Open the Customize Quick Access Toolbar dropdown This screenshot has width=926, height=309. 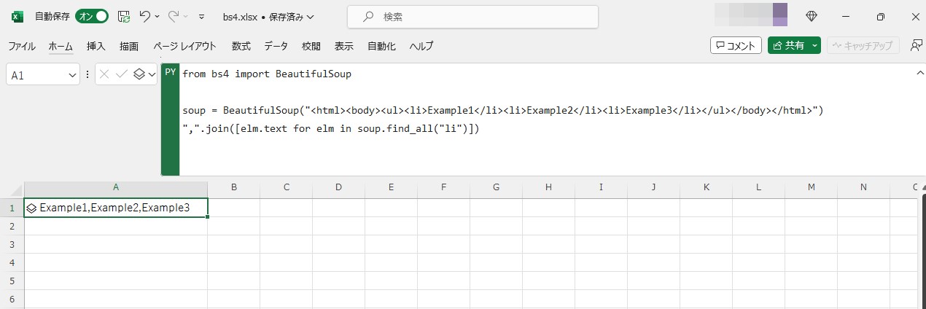tap(201, 16)
